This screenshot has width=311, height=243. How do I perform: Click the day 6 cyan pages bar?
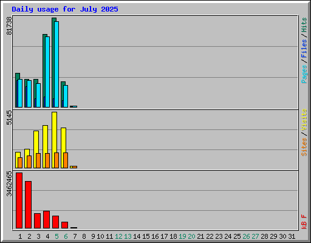coord(66,96)
